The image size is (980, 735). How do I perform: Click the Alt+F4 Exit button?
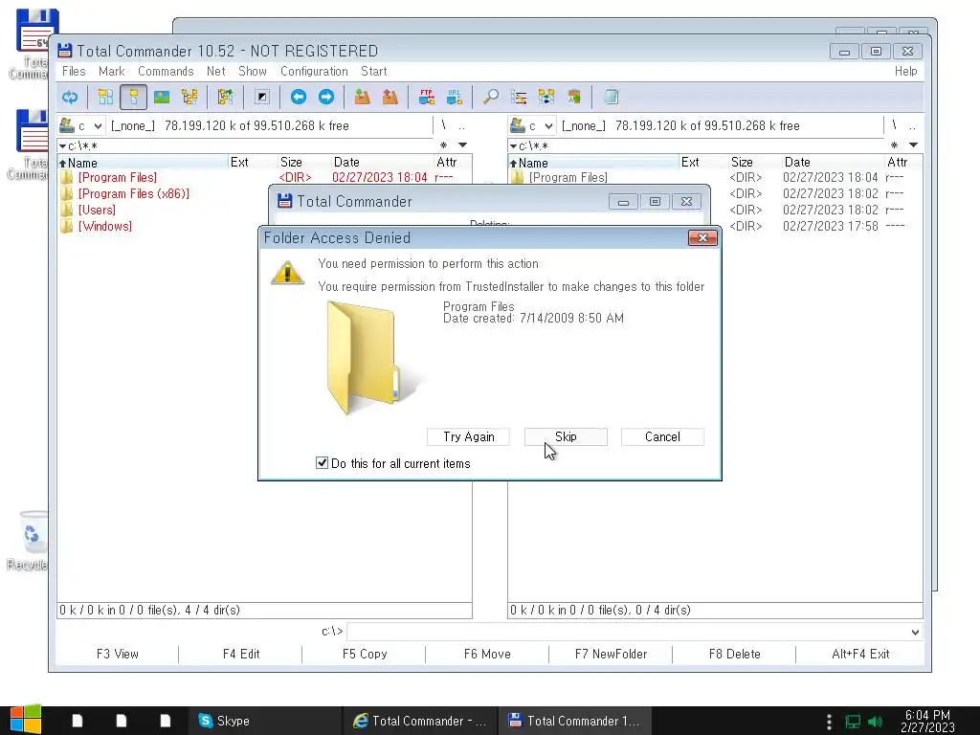860,654
